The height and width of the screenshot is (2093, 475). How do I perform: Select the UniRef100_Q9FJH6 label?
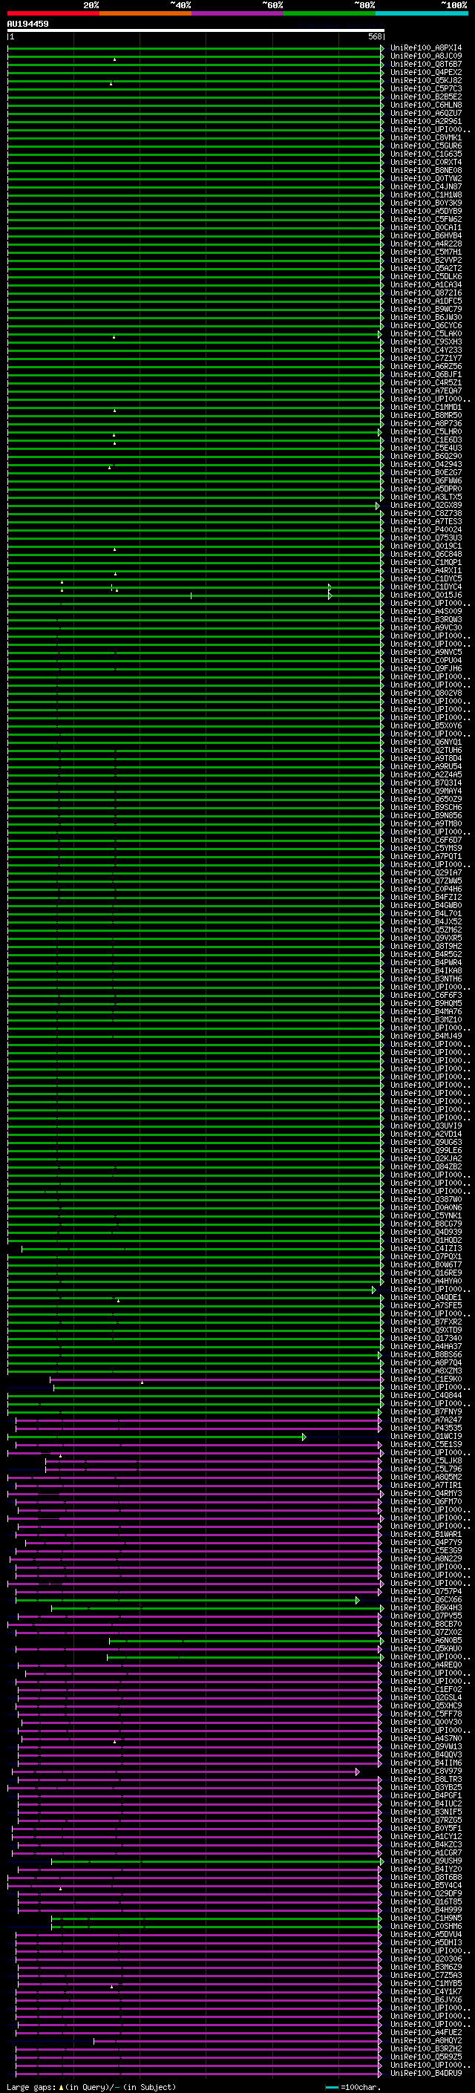tap(426, 669)
